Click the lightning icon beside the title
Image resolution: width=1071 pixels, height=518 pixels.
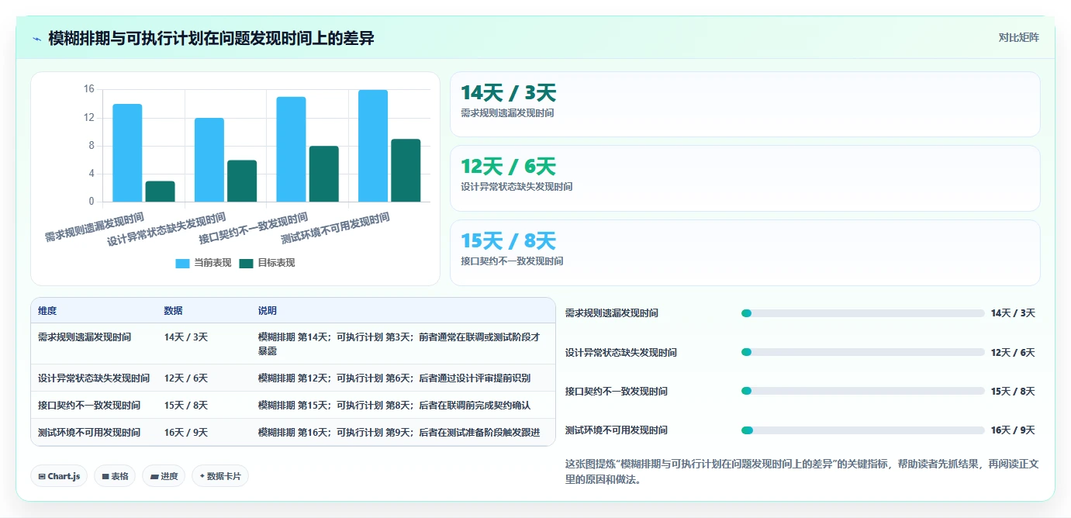point(37,39)
